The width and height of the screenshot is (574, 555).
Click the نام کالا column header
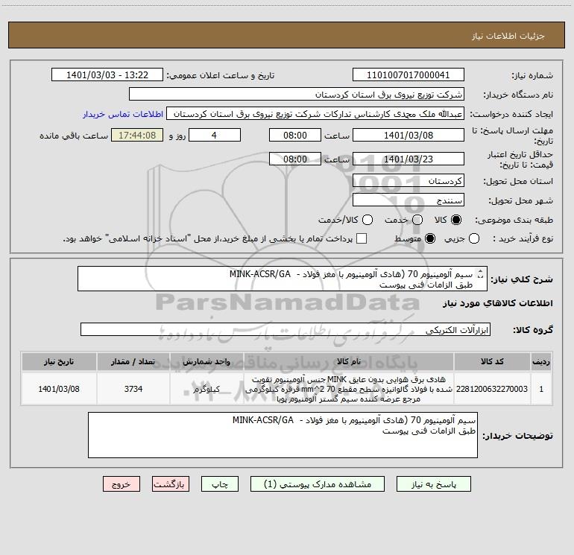[x=349, y=362]
